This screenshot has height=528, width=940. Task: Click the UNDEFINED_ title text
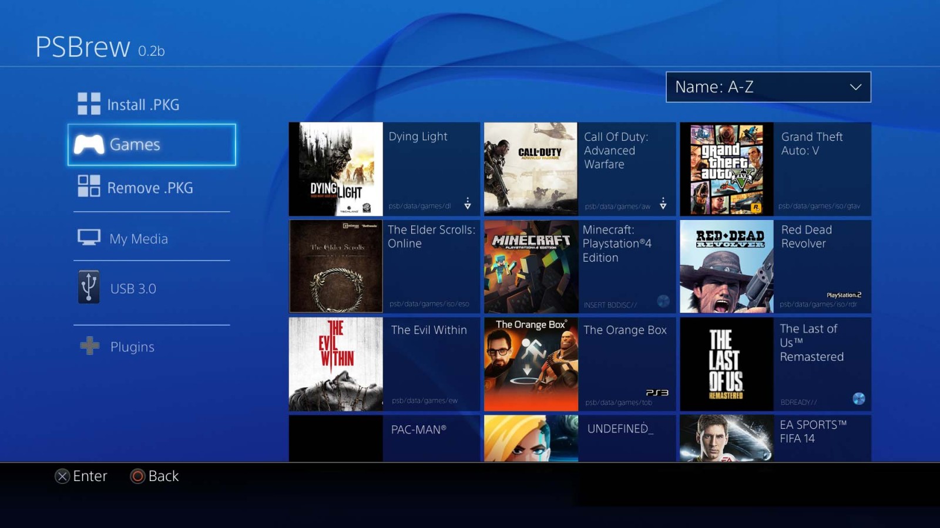[x=620, y=429]
